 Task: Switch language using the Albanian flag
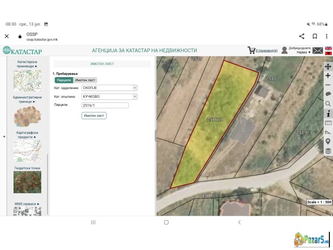(x=328, y=53)
